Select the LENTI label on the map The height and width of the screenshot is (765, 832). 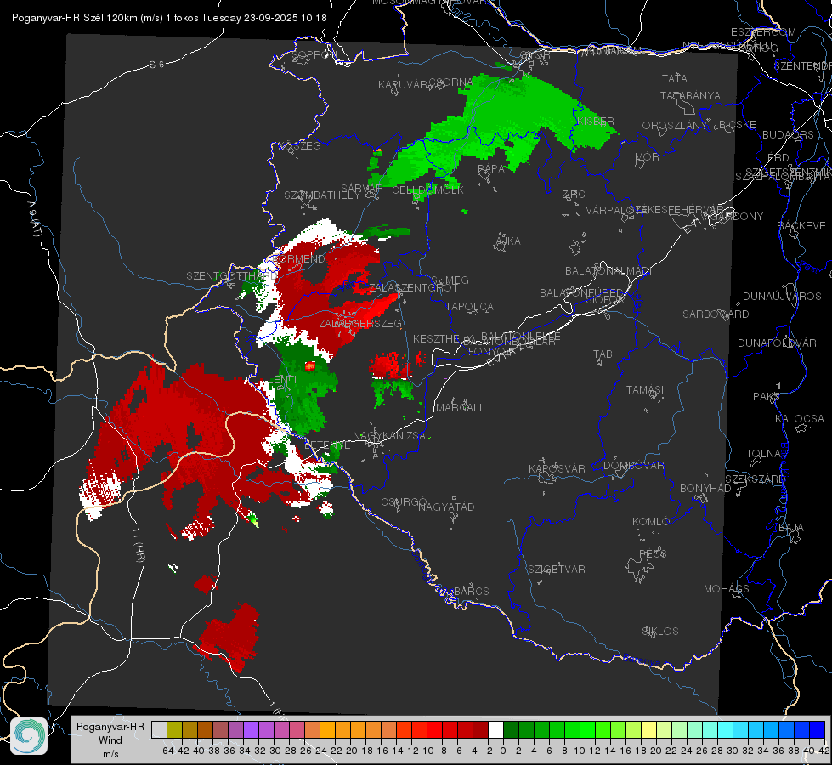pyautogui.click(x=282, y=380)
